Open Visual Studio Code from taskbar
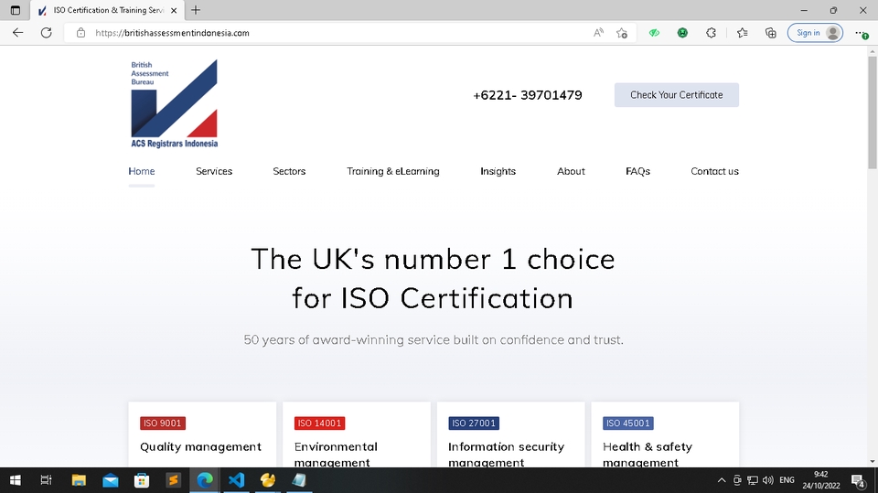 click(x=236, y=480)
